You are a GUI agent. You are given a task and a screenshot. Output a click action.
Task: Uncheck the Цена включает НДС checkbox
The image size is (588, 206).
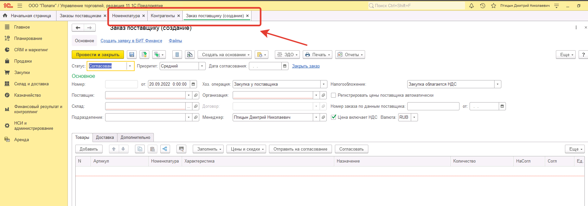pyautogui.click(x=333, y=117)
